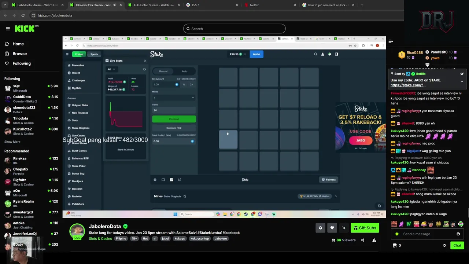Expand the pinned message chevron
Viewport: 469px width, 264px height.
(462, 81)
